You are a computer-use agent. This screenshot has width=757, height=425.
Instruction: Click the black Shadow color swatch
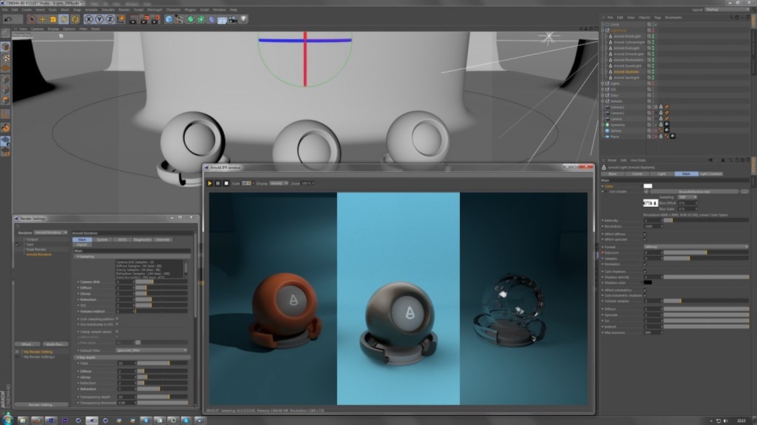point(648,283)
